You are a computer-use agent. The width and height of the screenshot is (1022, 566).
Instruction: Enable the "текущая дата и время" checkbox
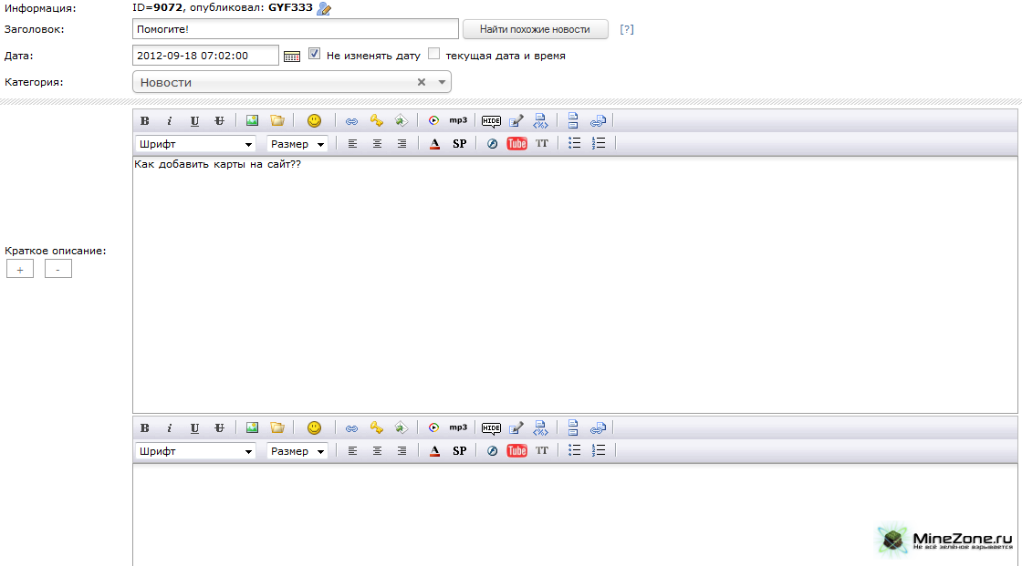tap(434, 55)
